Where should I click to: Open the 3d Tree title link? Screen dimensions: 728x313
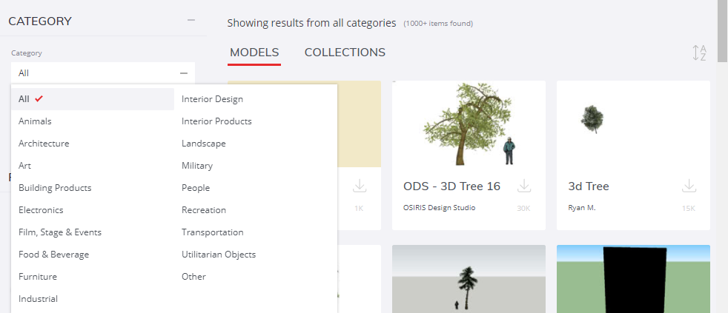coord(589,186)
